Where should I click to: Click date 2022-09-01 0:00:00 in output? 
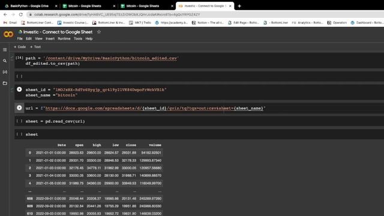pos(50,199)
